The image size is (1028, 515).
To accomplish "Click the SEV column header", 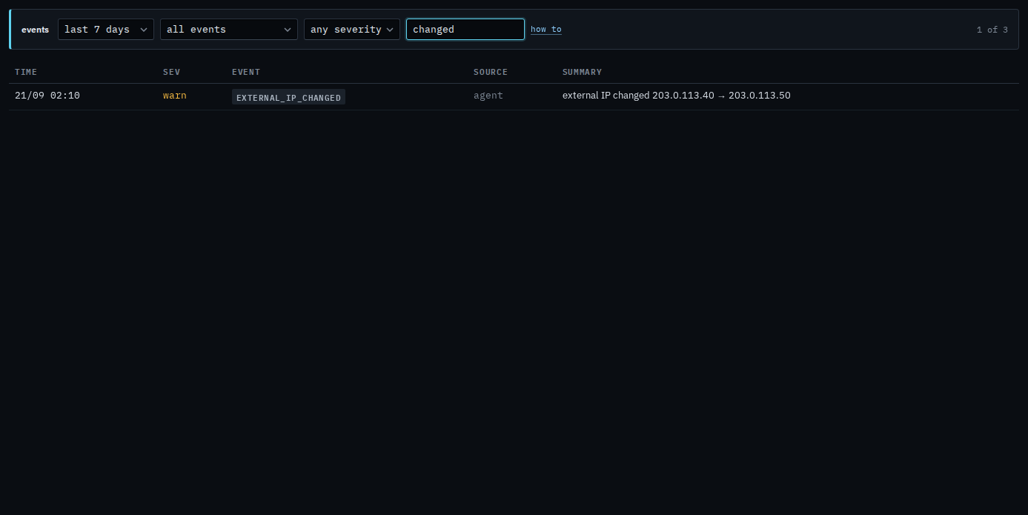I will (x=172, y=72).
